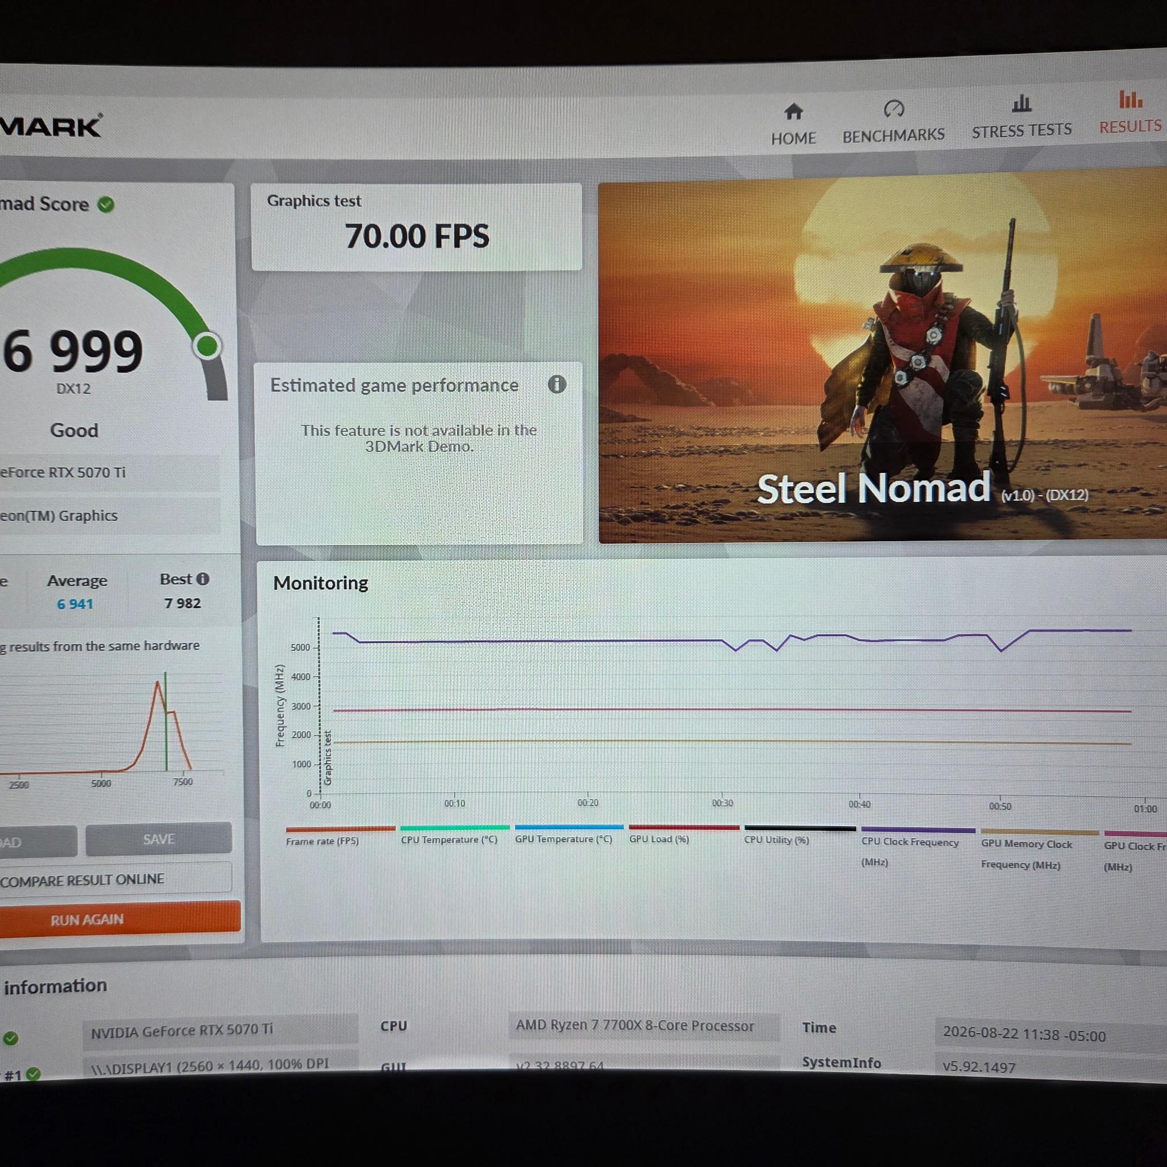Image resolution: width=1167 pixels, height=1167 pixels.
Task: Click the SystemInfo version v5.92.1497
Action: click(x=978, y=1067)
